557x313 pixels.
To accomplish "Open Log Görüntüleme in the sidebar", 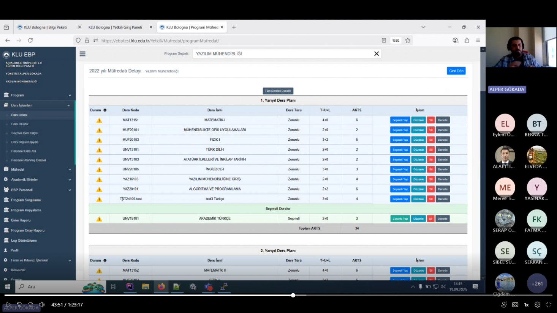I will tap(24, 241).
